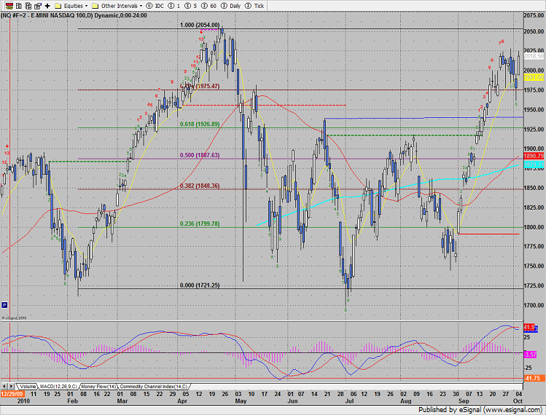Switch to the 60-minute interval
Image resolution: width=546 pixels, height=415 pixels.
click(208, 6)
